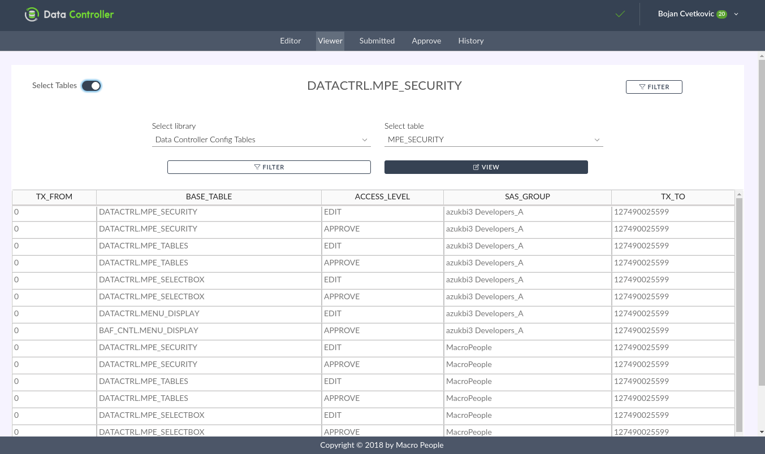The height and width of the screenshot is (454, 765).
Task: Click the BASE_TABLE column header
Action: point(209,197)
